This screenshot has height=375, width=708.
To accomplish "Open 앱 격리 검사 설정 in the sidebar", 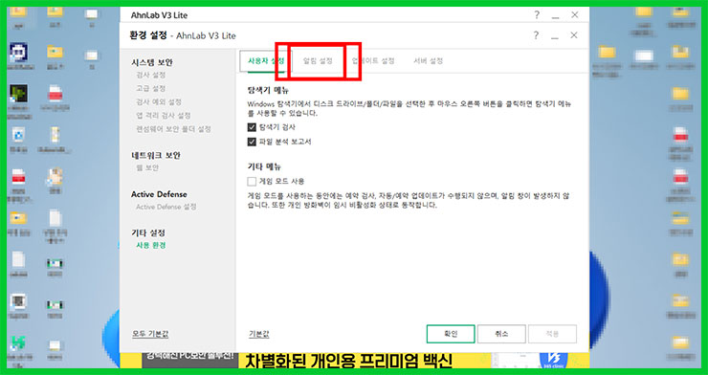I will [164, 116].
